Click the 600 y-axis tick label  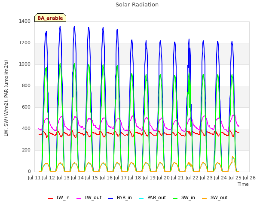coord(26,107)
